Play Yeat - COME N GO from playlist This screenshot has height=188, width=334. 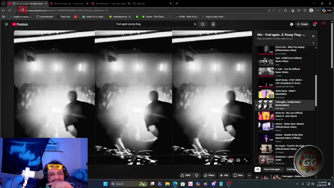pos(284,61)
